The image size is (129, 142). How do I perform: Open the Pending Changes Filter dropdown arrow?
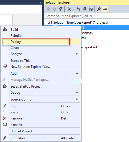tap(74, 9)
